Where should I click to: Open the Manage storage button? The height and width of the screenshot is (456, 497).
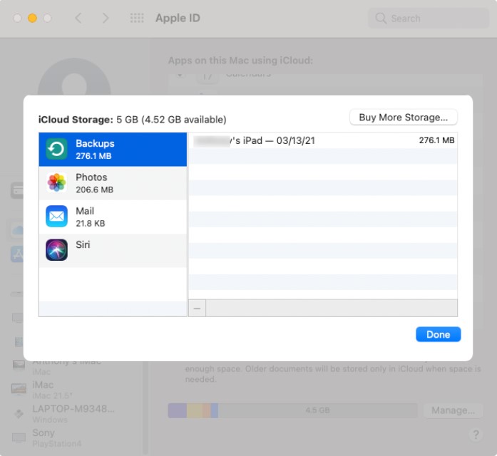[454, 410]
